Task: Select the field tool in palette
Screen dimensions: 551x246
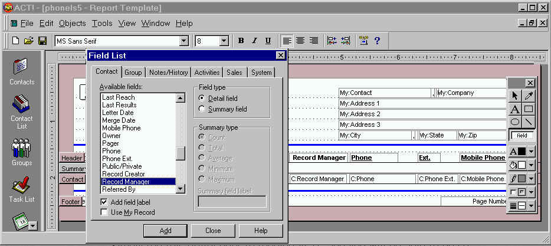Action: (x=522, y=136)
